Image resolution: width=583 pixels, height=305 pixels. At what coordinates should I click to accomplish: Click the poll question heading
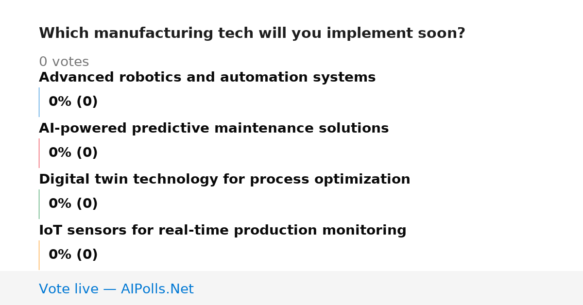252,34
